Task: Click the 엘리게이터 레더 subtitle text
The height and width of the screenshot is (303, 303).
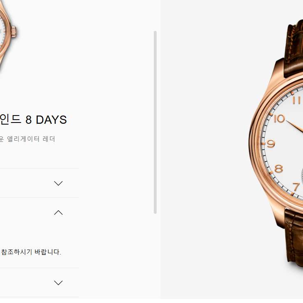Action: point(31,139)
